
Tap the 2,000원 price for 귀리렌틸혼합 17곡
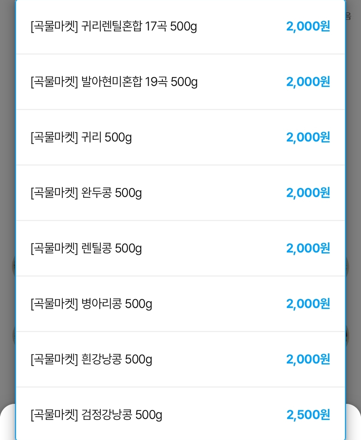pos(308,26)
